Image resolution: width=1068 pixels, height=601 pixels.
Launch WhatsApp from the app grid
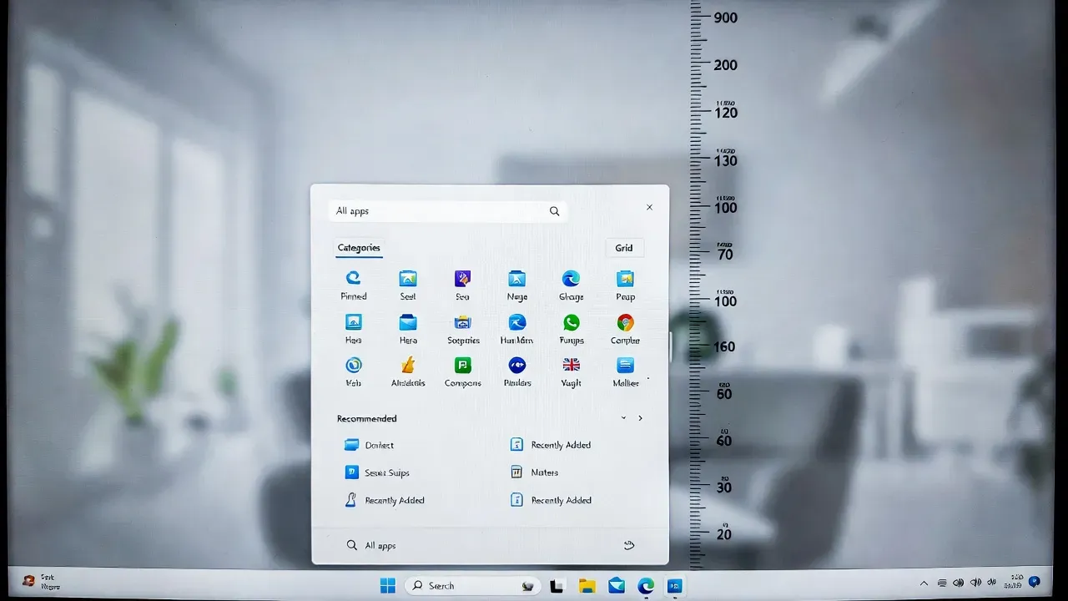pyautogui.click(x=571, y=323)
